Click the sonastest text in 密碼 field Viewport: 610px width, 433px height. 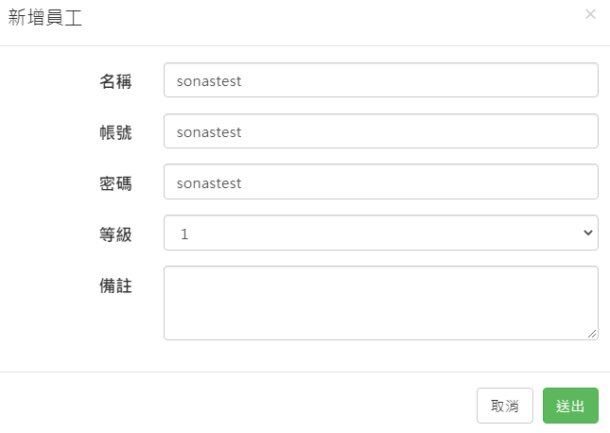click(209, 182)
